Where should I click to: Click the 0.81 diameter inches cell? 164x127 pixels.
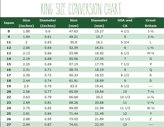point(48,103)
